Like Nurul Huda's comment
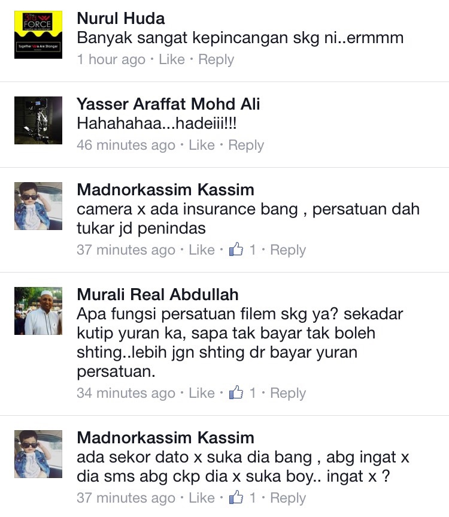449x517 pixels. point(172,59)
